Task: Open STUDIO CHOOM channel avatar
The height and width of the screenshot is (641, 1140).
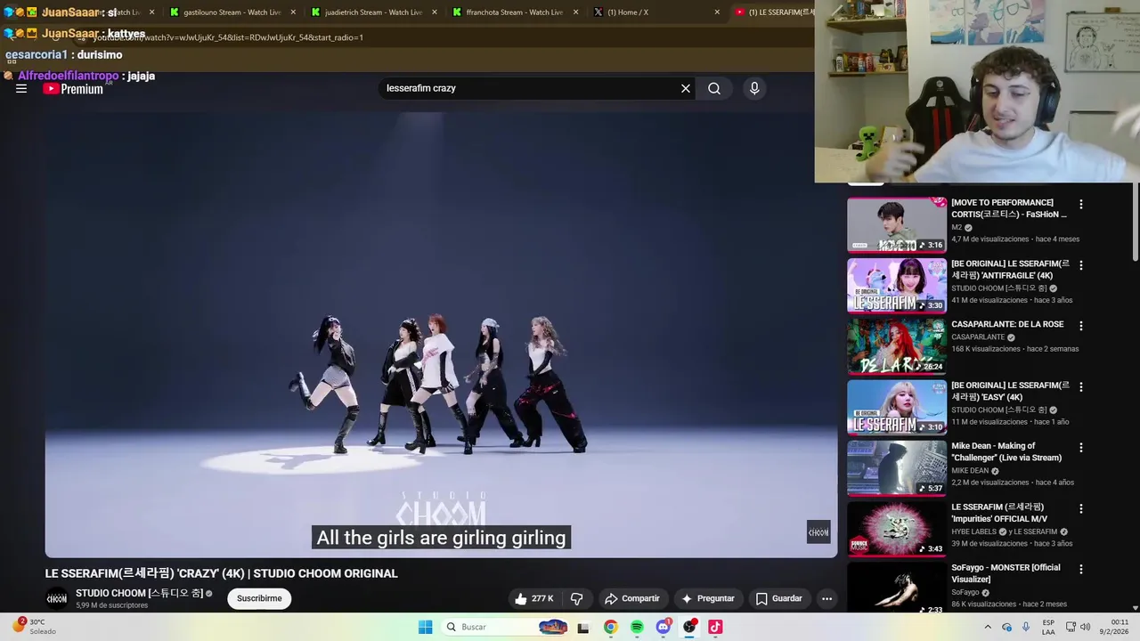Action: 56,598
